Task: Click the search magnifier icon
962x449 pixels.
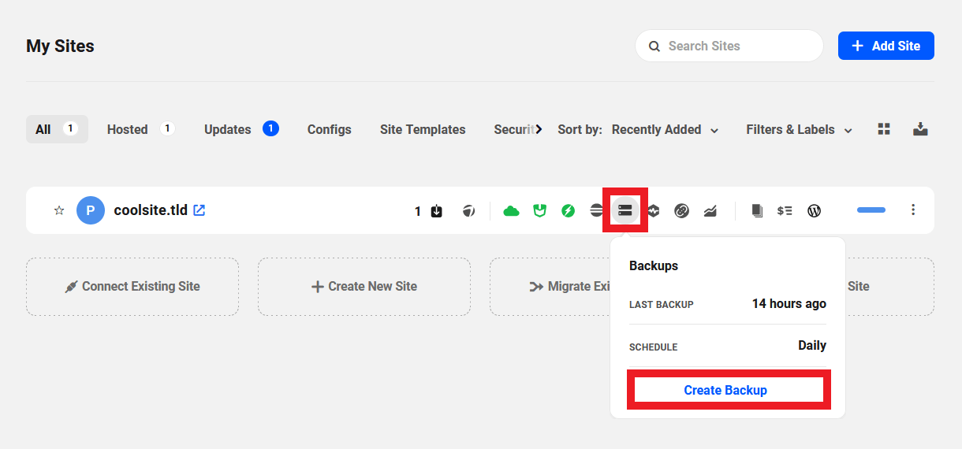Action: [654, 46]
